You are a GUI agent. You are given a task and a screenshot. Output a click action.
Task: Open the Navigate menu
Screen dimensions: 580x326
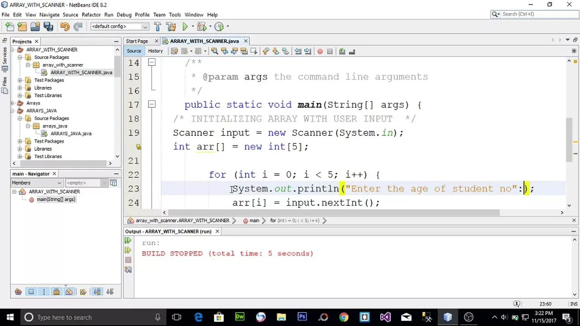click(x=49, y=14)
